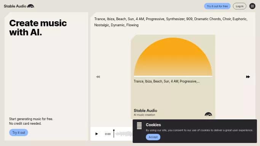The height and width of the screenshot is (146, 260).
Task: Click 'AI music creation' subtitle
Action: (144, 115)
